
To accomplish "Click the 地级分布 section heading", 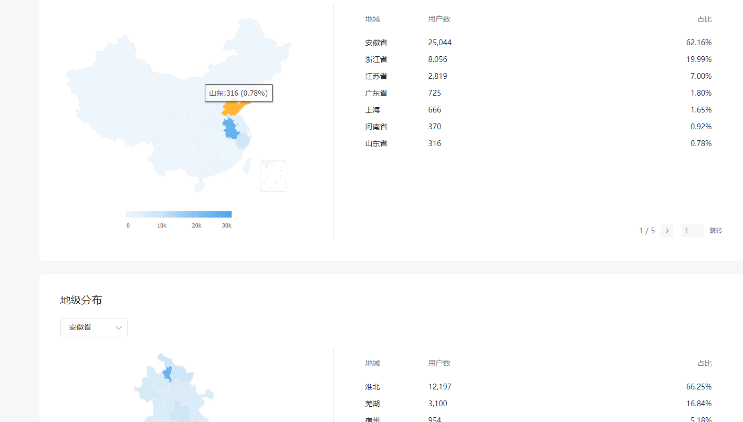I will click(x=81, y=300).
